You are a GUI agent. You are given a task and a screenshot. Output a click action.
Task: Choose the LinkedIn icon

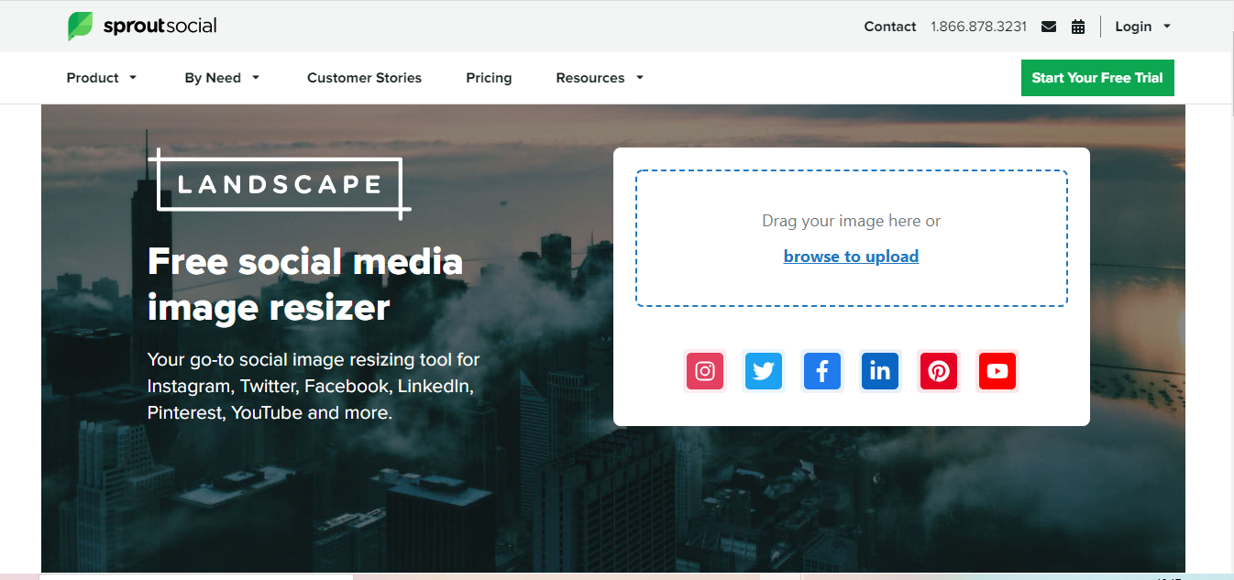point(880,371)
